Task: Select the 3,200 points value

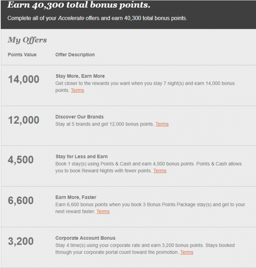Action: 21,242
